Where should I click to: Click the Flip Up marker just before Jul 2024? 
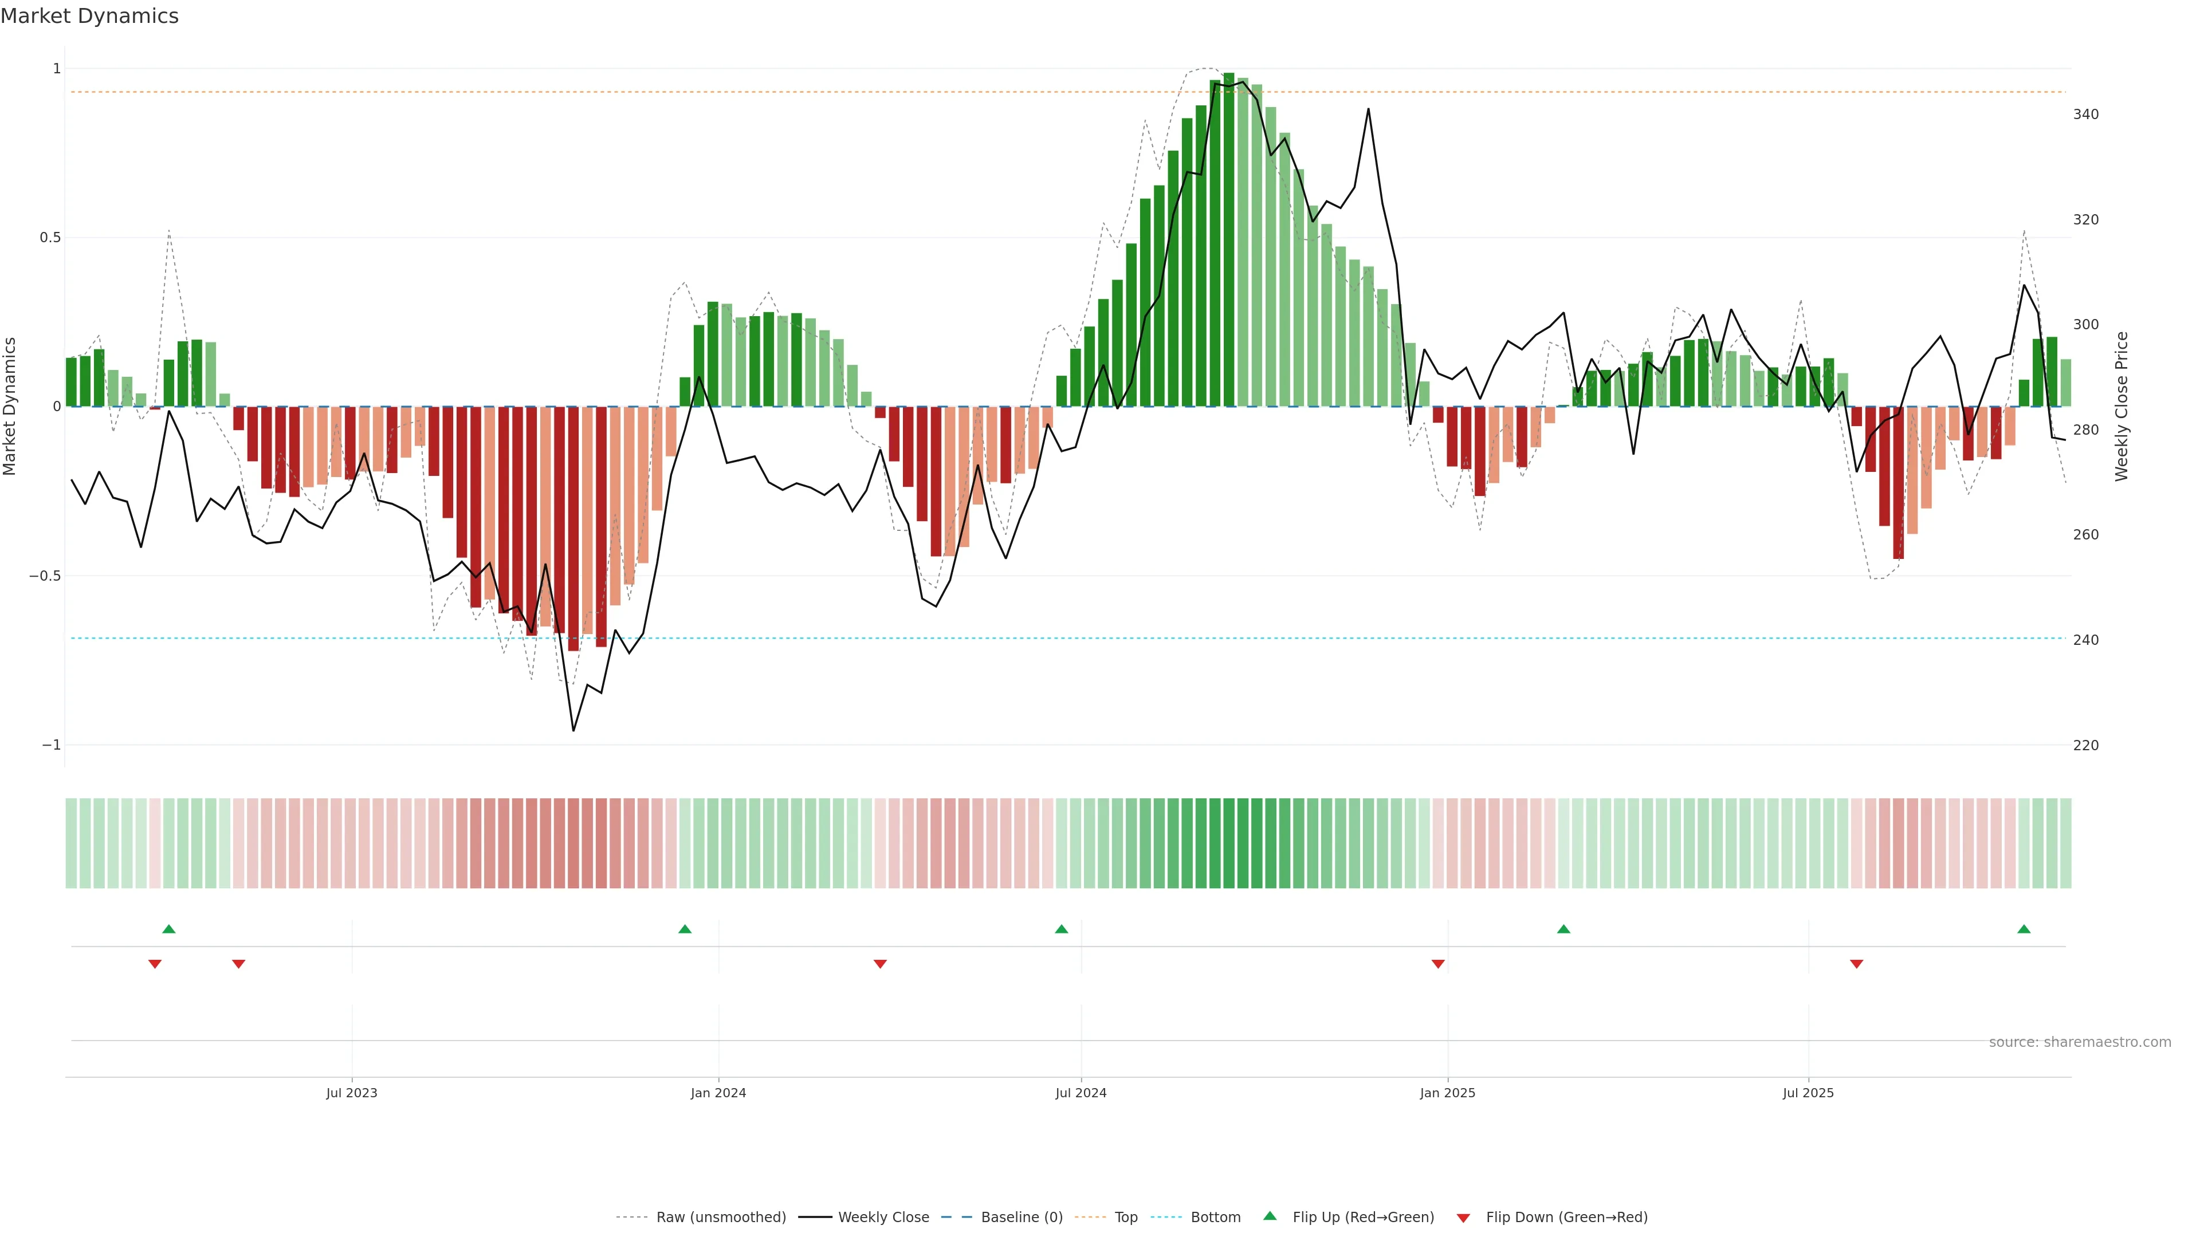click(1060, 929)
